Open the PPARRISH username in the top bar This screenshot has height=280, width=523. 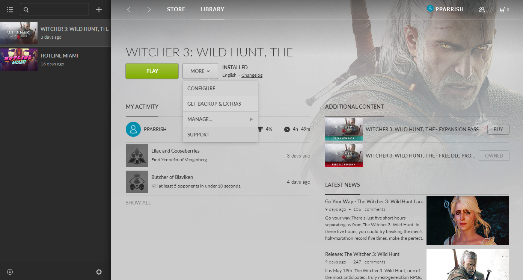tap(449, 9)
